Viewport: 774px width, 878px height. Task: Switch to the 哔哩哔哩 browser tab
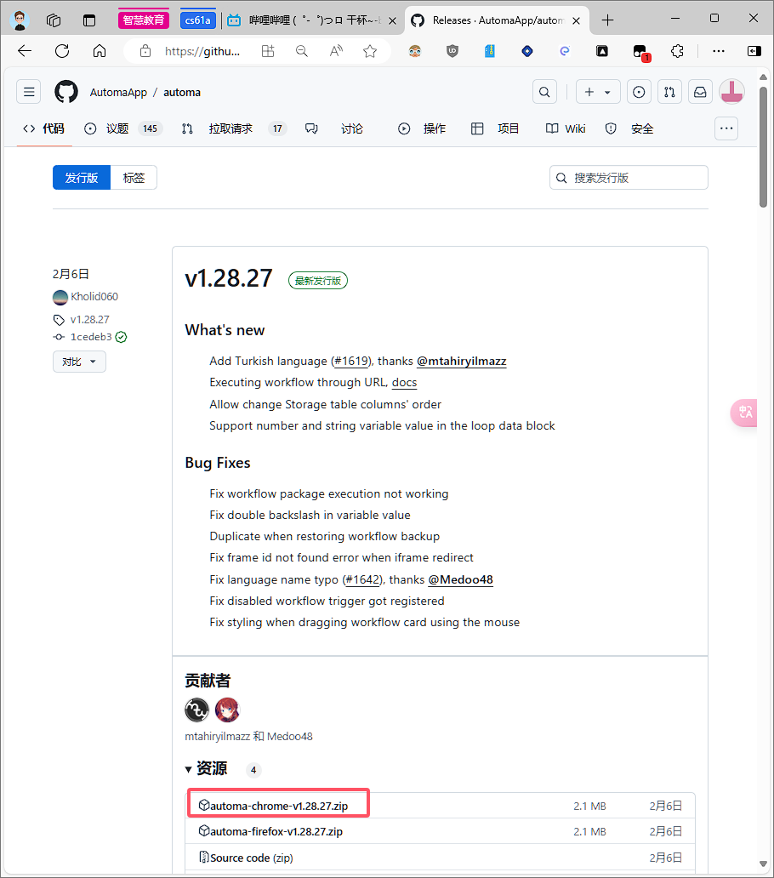[x=312, y=20]
